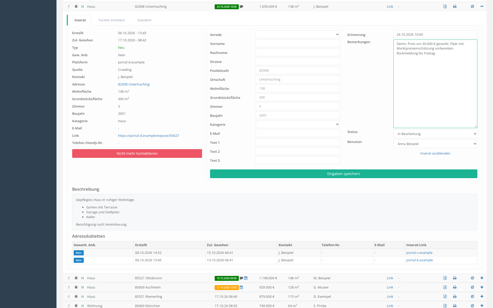Click Eingaben speichern button
The height and width of the screenshot is (308, 493).
pyautogui.click(x=344, y=174)
